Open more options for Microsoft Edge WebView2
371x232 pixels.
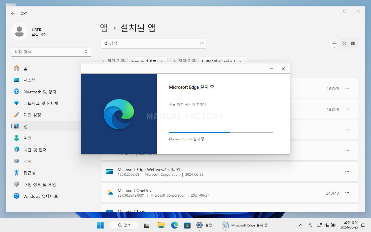(x=347, y=172)
